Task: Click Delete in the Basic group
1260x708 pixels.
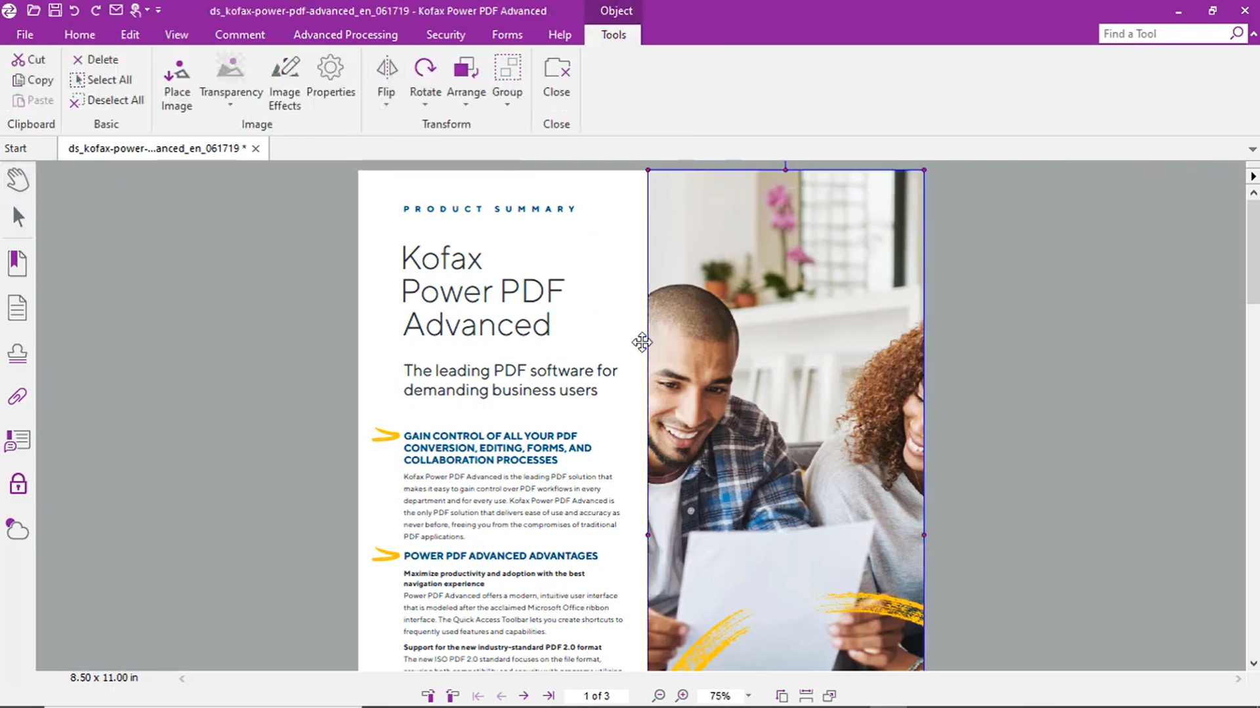Action: click(x=95, y=60)
